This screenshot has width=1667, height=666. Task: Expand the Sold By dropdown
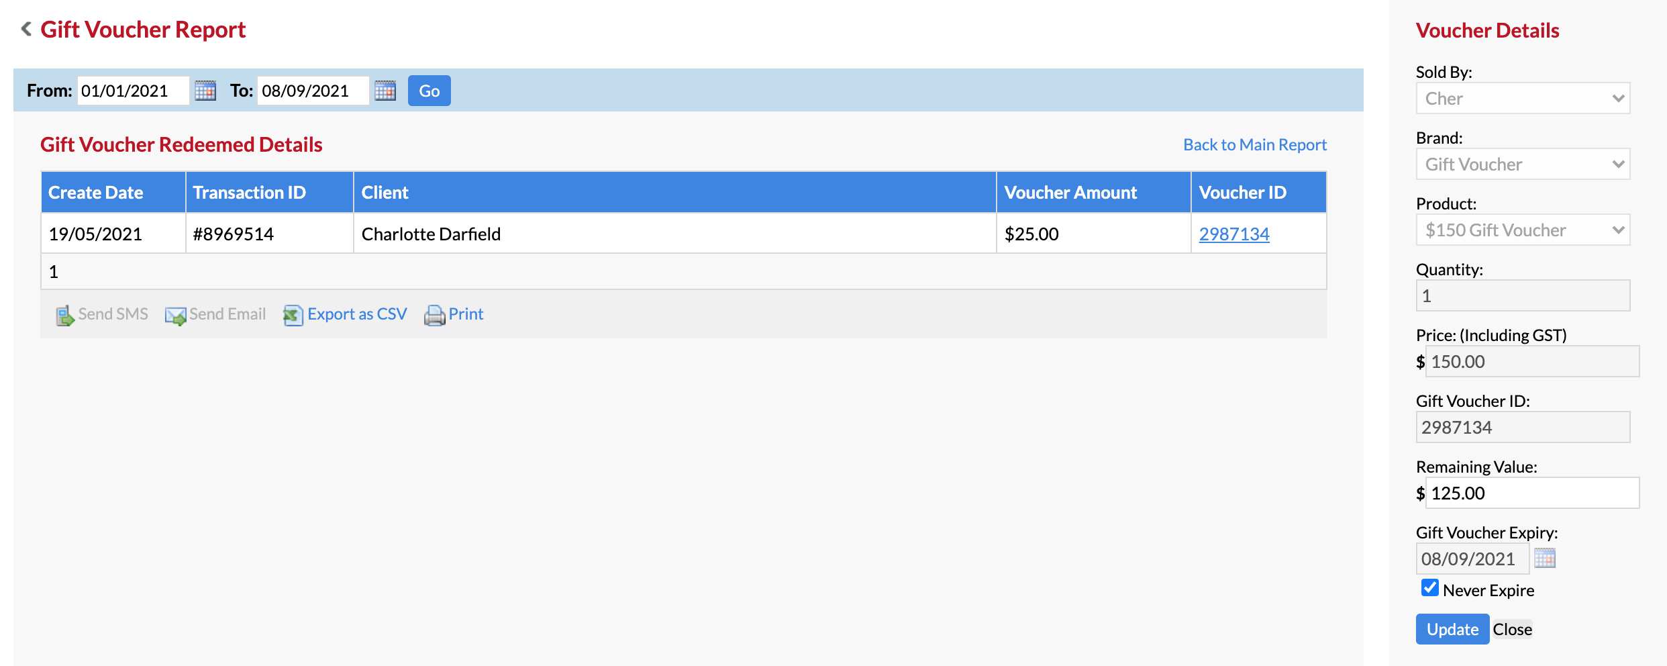pyautogui.click(x=1523, y=98)
